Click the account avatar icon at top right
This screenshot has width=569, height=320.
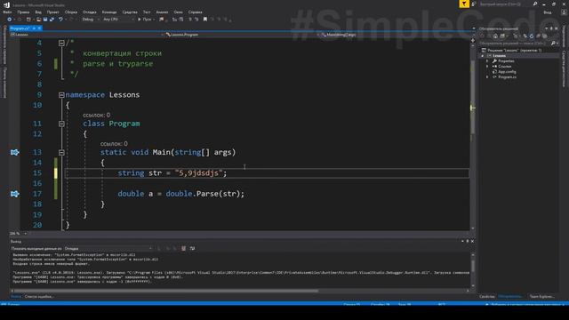coord(564,12)
